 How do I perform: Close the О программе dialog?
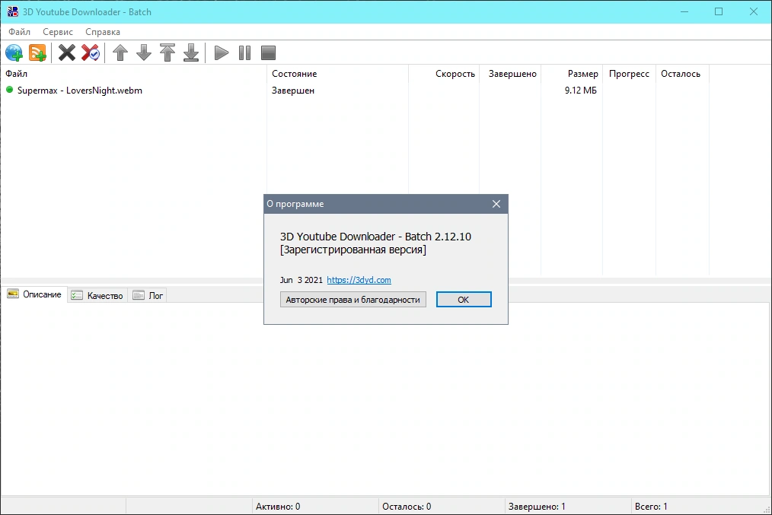(x=496, y=204)
